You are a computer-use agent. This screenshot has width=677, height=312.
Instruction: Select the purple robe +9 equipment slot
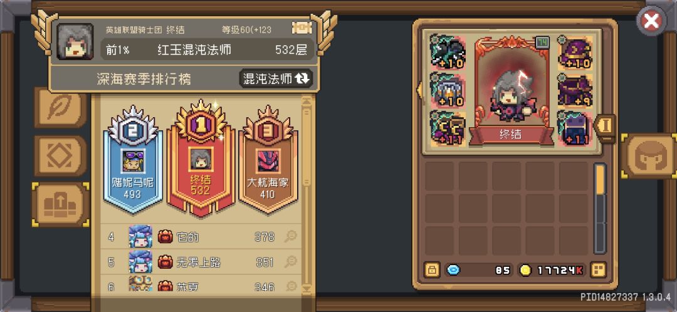tap(575, 90)
